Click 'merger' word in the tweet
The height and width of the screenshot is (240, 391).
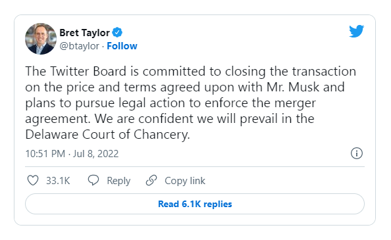point(295,104)
